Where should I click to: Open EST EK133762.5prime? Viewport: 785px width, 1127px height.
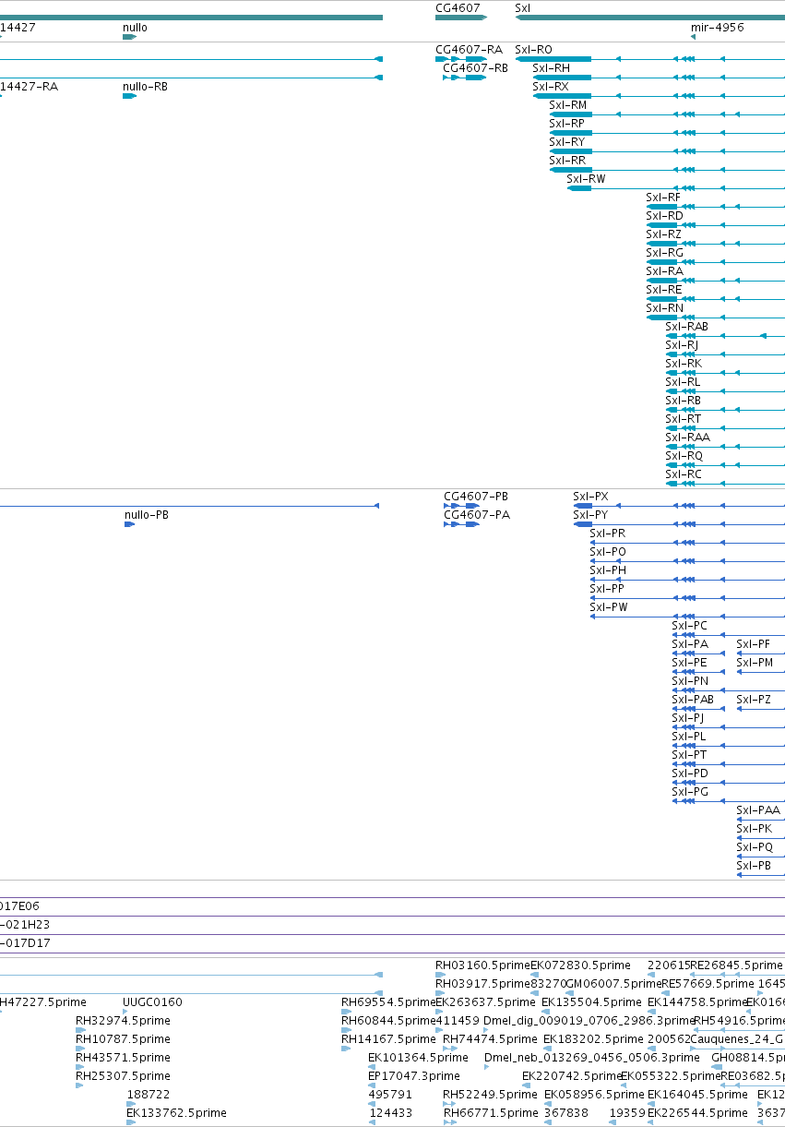click(x=176, y=1113)
